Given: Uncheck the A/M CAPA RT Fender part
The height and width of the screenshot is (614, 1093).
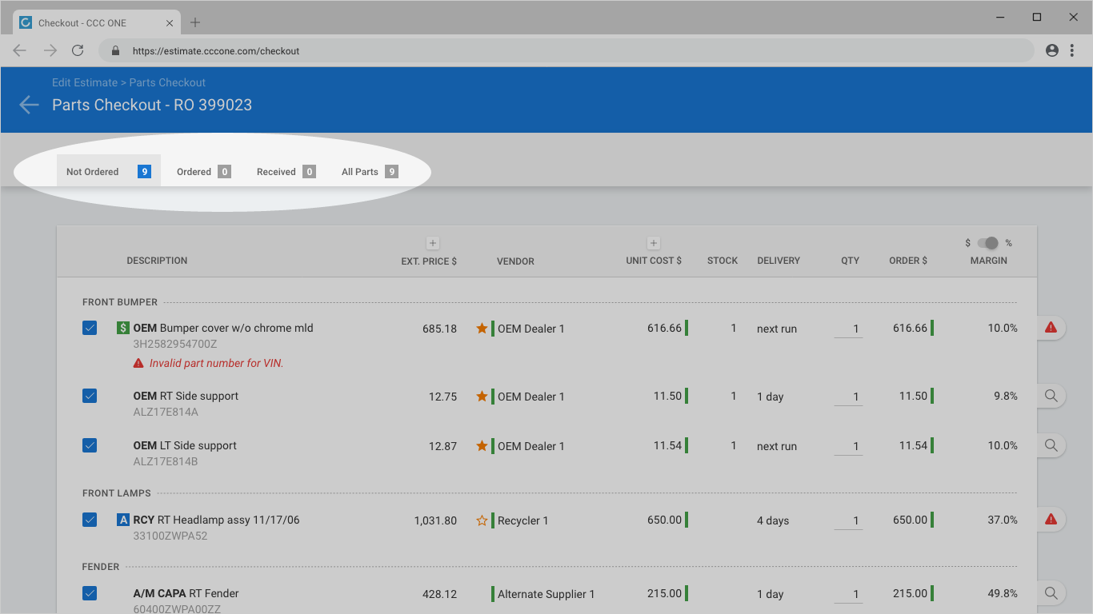Looking at the screenshot, I should click(90, 593).
